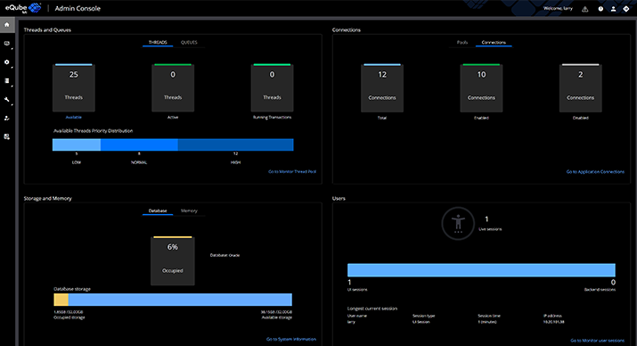Open the Home icon in sidebar
637x346 pixels.
7,25
